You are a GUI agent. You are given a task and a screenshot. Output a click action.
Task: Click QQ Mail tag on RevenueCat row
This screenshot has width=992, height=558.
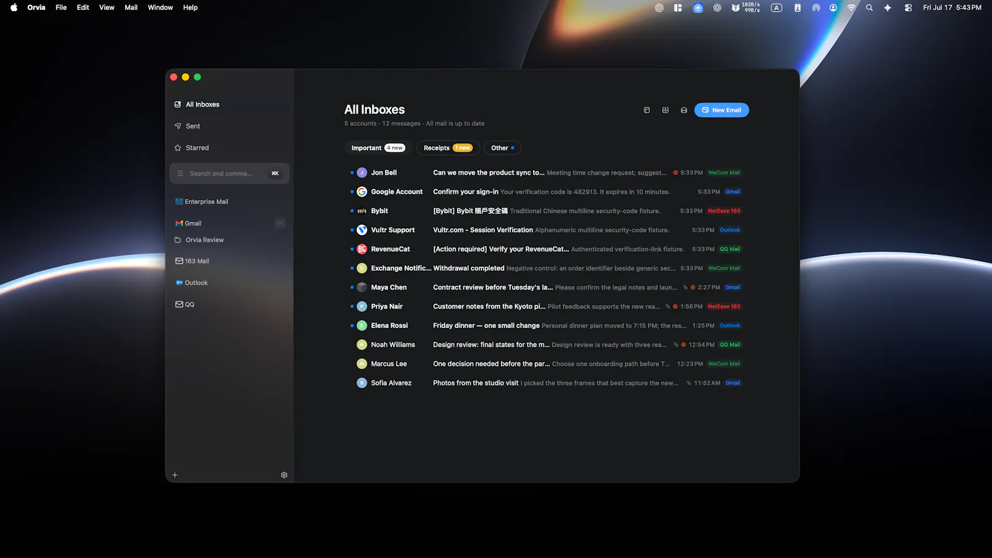[x=730, y=249]
